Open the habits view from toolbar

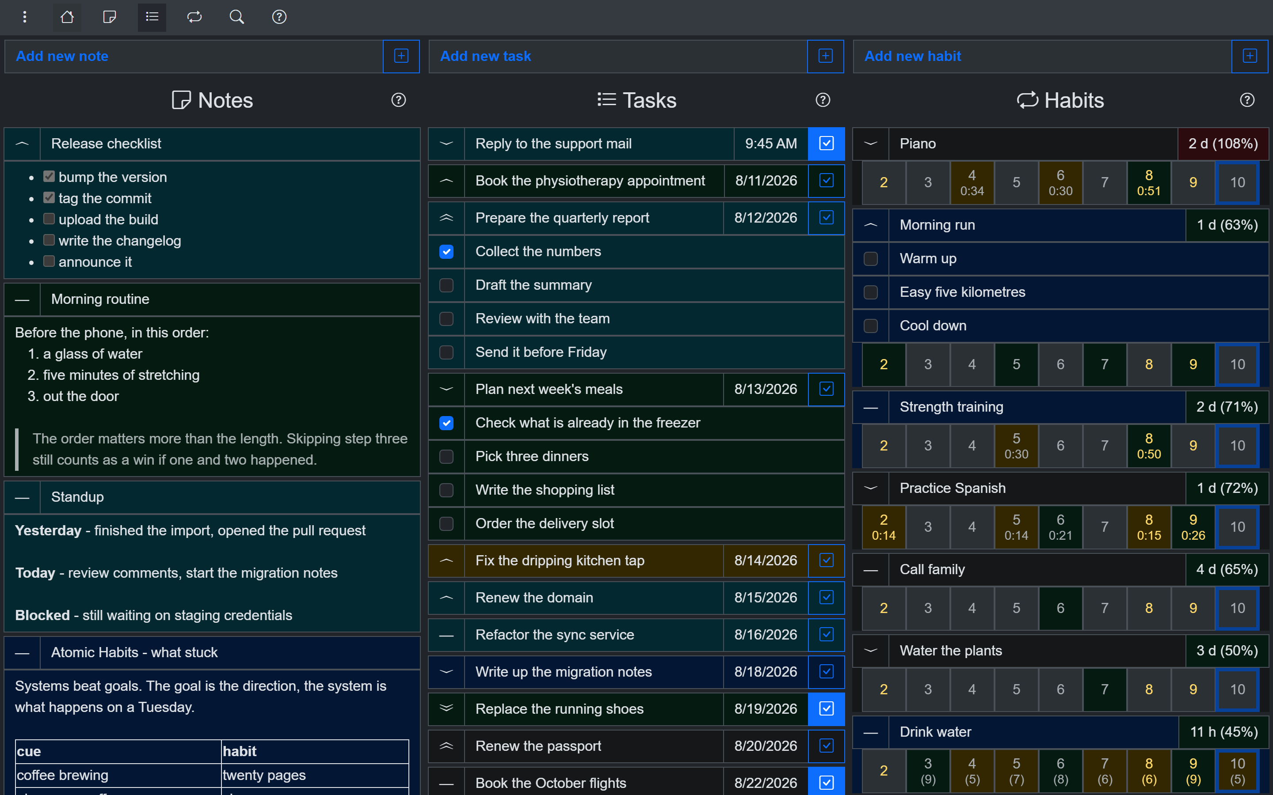[194, 17]
